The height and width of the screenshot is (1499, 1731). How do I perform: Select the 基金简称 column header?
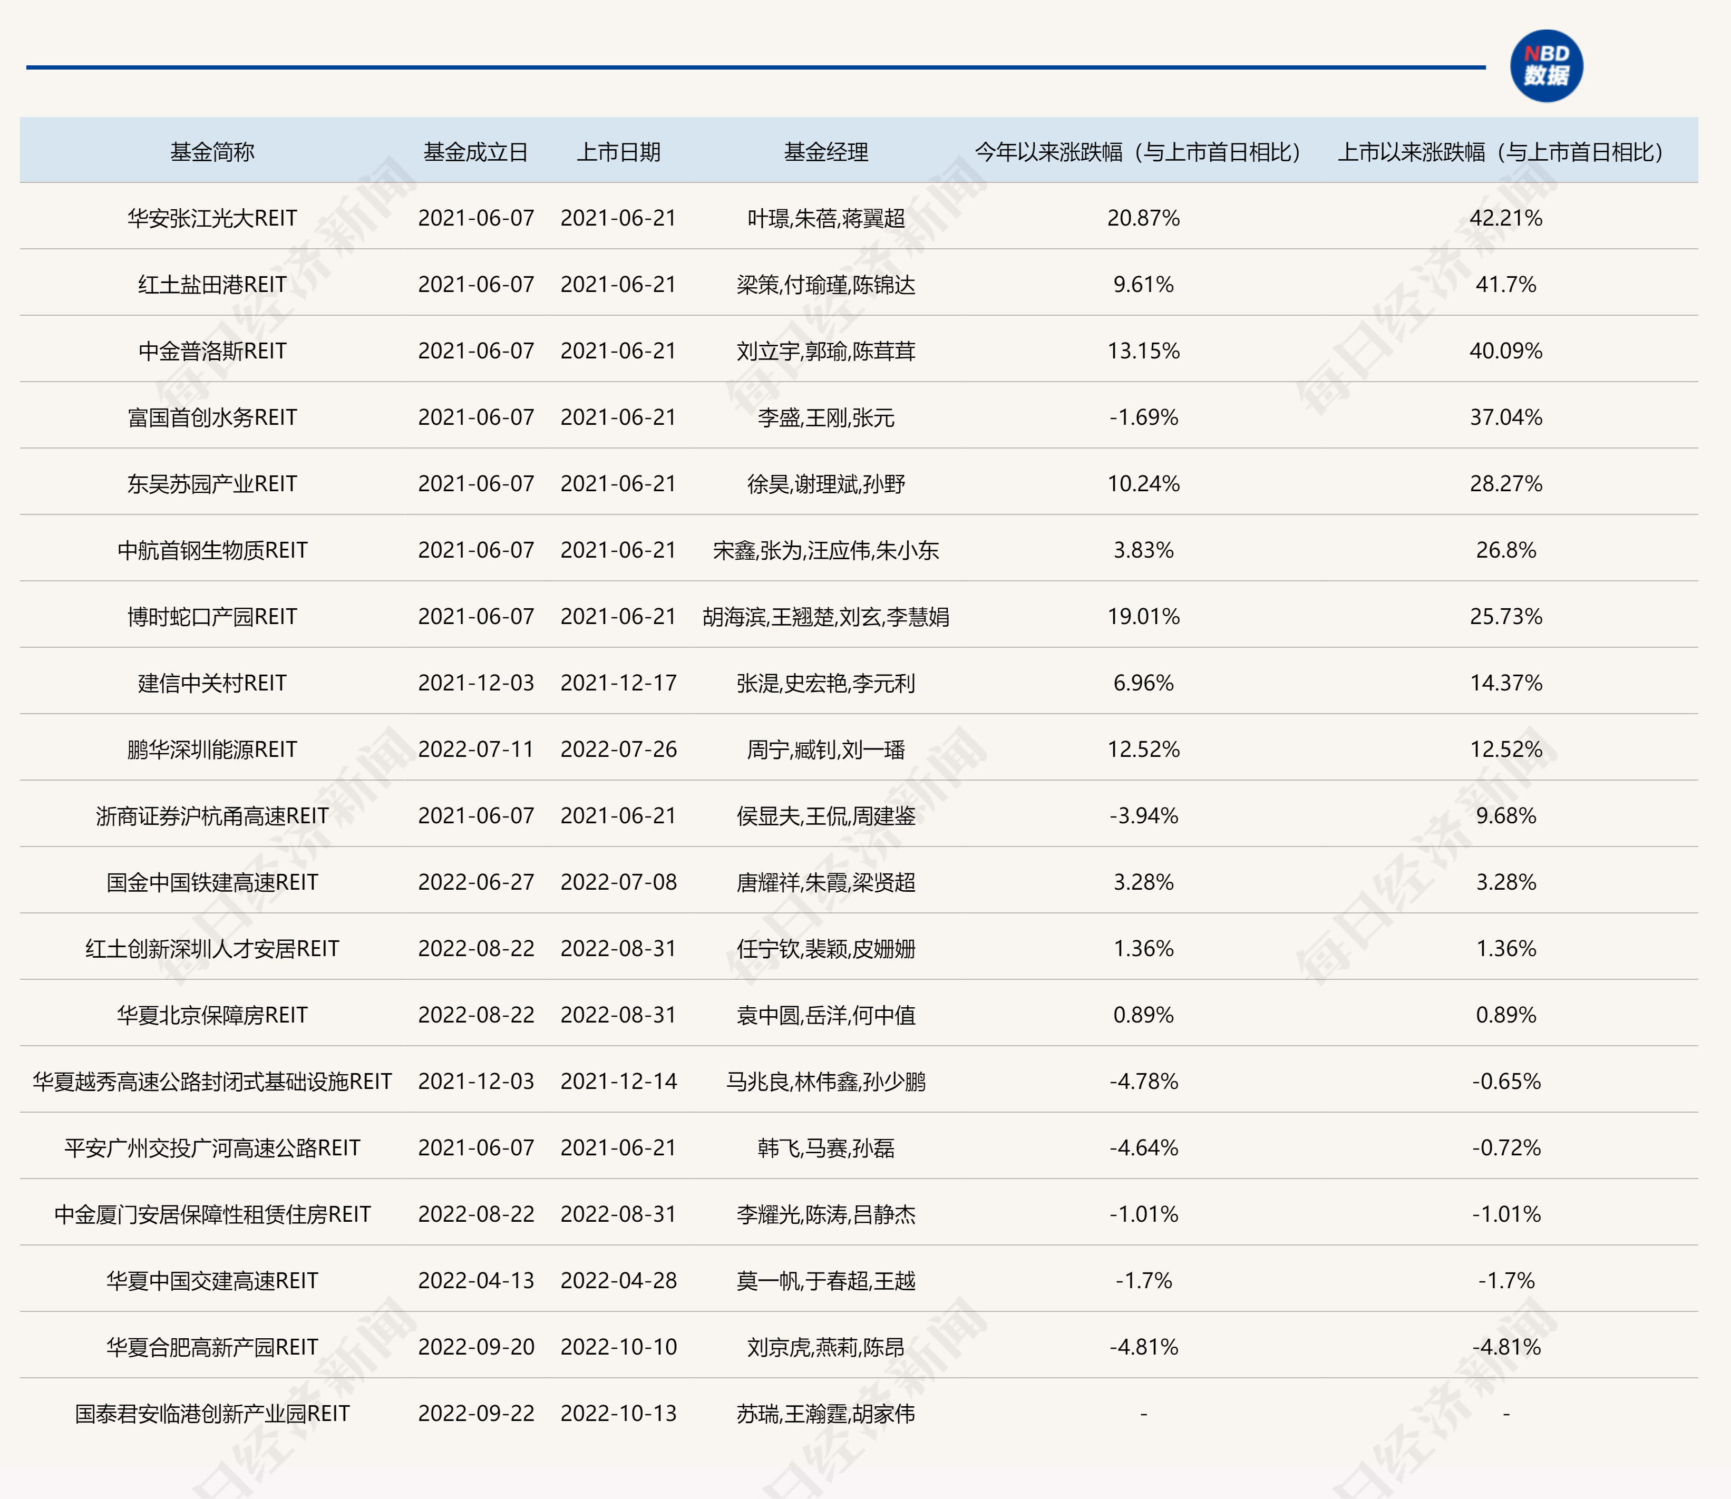(x=212, y=151)
